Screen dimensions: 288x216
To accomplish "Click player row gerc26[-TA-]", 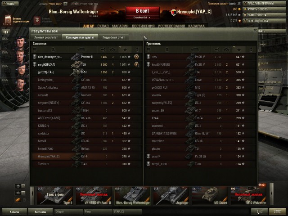I will click(x=87, y=72).
